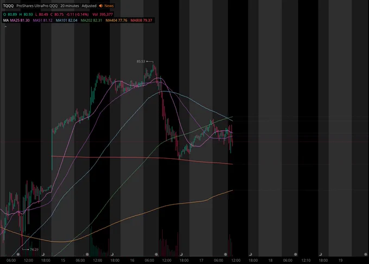Viewport: 369px width, 264px height.
Task: Click the orange News speaker icon
Action: pos(101,6)
